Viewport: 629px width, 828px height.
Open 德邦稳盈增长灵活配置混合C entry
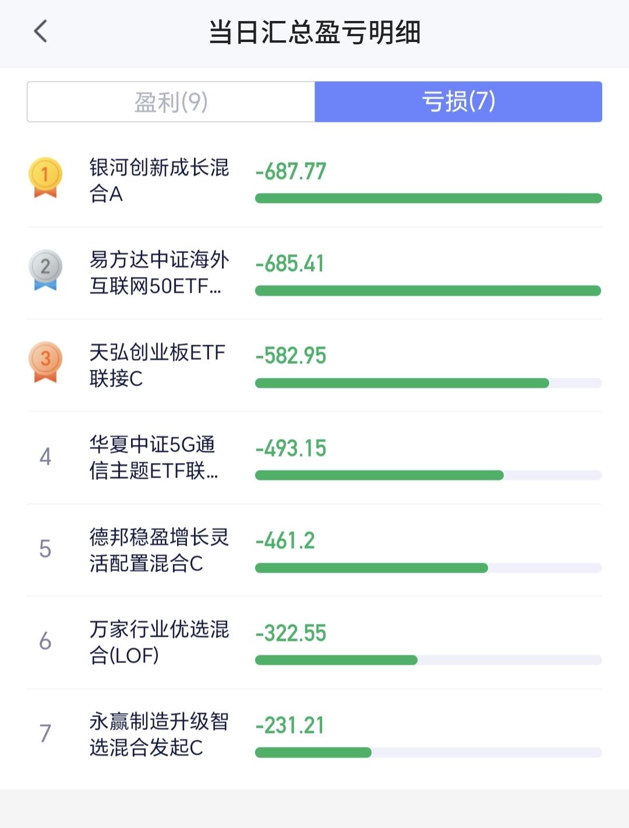(314, 550)
